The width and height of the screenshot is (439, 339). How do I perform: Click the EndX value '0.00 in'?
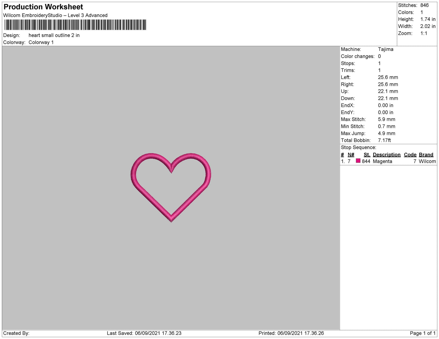pyautogui.click(x=386, y=105)
